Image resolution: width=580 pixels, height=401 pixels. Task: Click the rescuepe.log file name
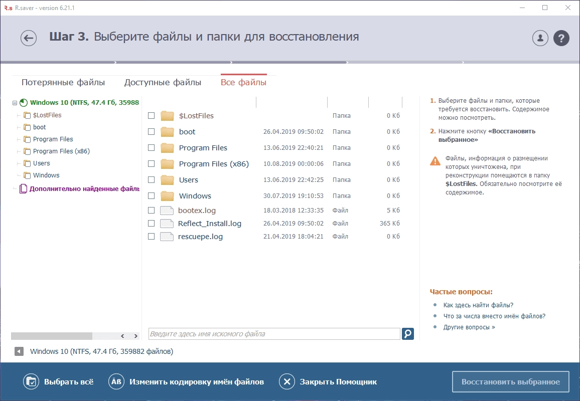point(200,237)
